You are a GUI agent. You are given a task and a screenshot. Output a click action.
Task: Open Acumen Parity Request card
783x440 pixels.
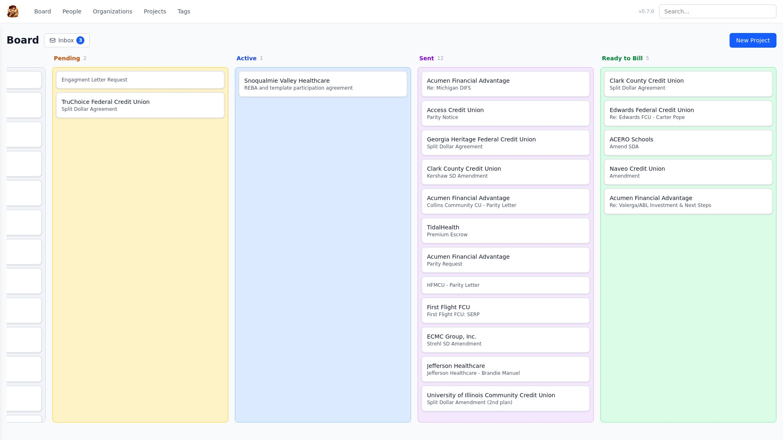(506, 260)
